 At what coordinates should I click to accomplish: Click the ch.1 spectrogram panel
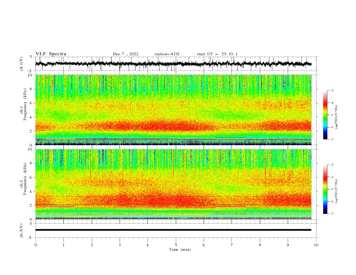(174, 110)
